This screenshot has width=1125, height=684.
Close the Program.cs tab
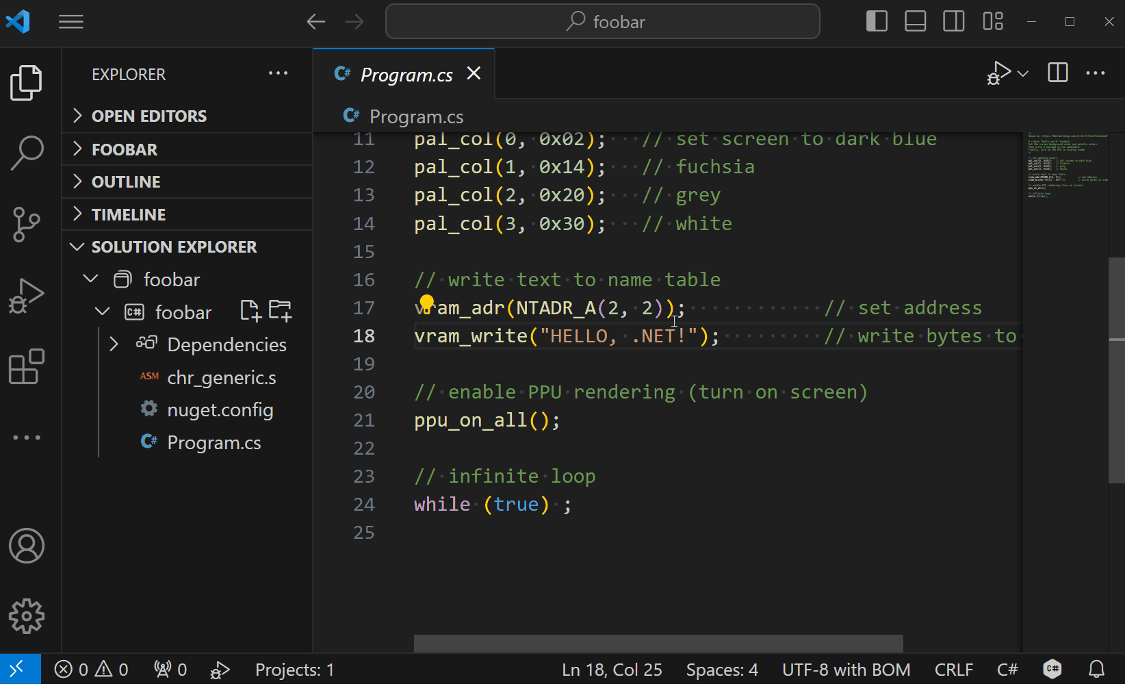pos(474,73)
